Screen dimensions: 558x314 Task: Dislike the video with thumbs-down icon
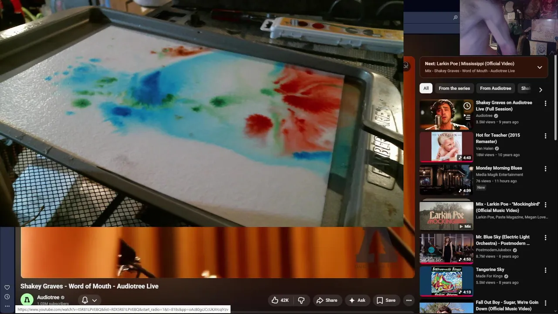pos(301,300)
